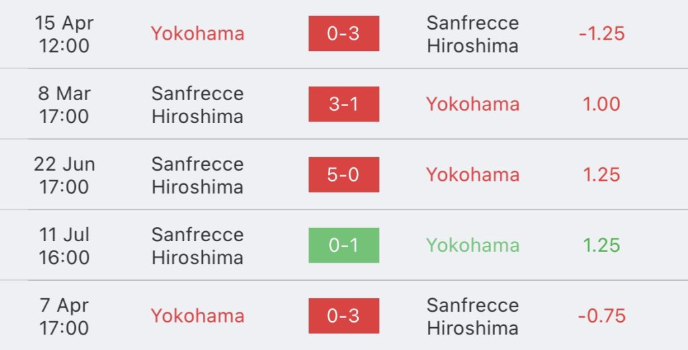Open the 3-1 score result

[x=343, y=104]
